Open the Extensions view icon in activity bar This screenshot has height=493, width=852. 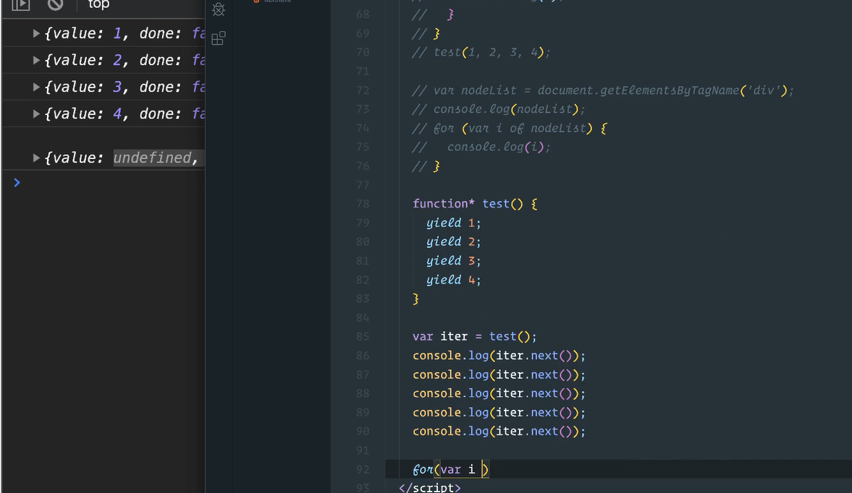tap(219, 38)
